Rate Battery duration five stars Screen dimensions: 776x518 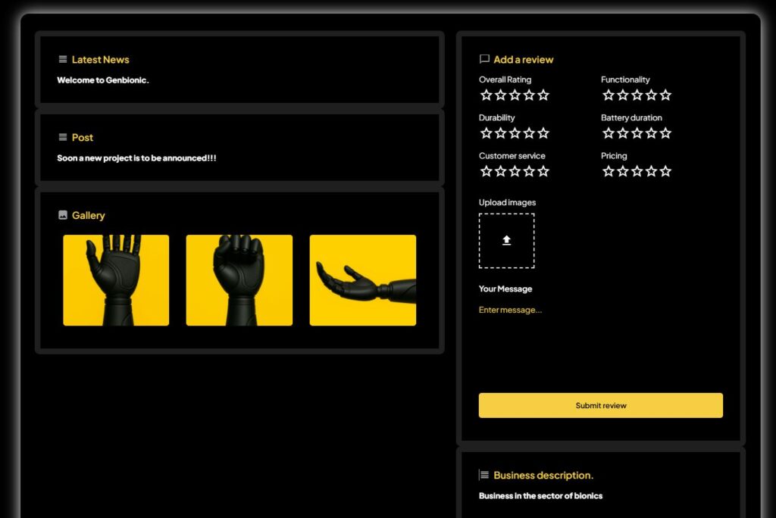(x=665, y=133)
